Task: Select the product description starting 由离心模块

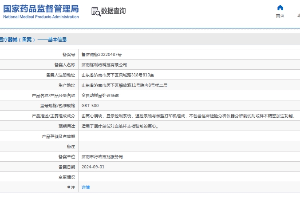Action: 189,116
